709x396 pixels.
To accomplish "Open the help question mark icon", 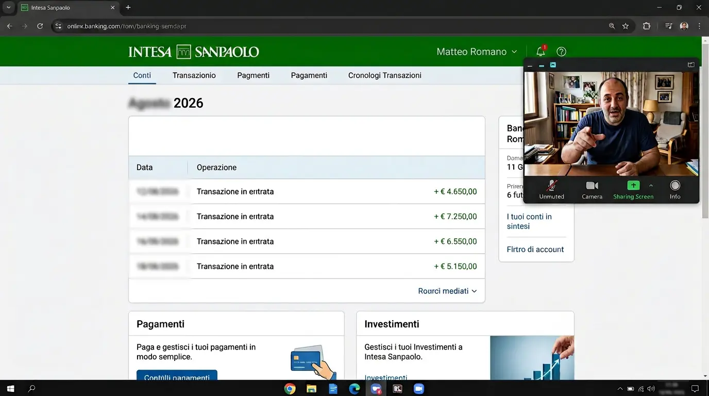I will point(562,52).
